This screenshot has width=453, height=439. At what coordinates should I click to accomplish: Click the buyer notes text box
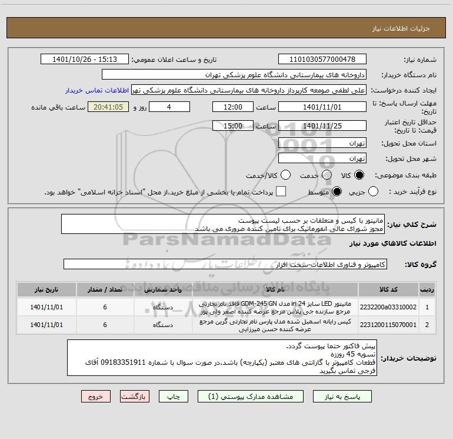[x=222, y=358]
